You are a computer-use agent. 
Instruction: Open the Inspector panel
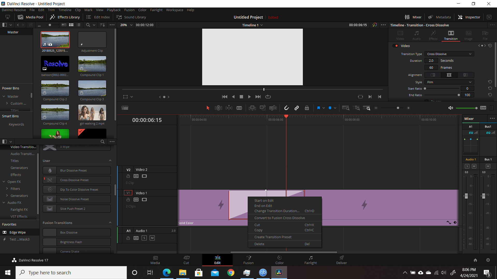469,17
